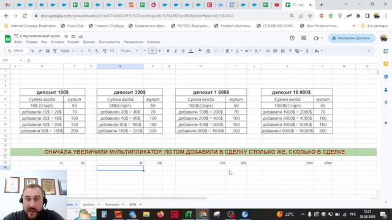This screenshot has width=392, height=220.
Task: Increase decimal places
Action: tap(104, 51)
